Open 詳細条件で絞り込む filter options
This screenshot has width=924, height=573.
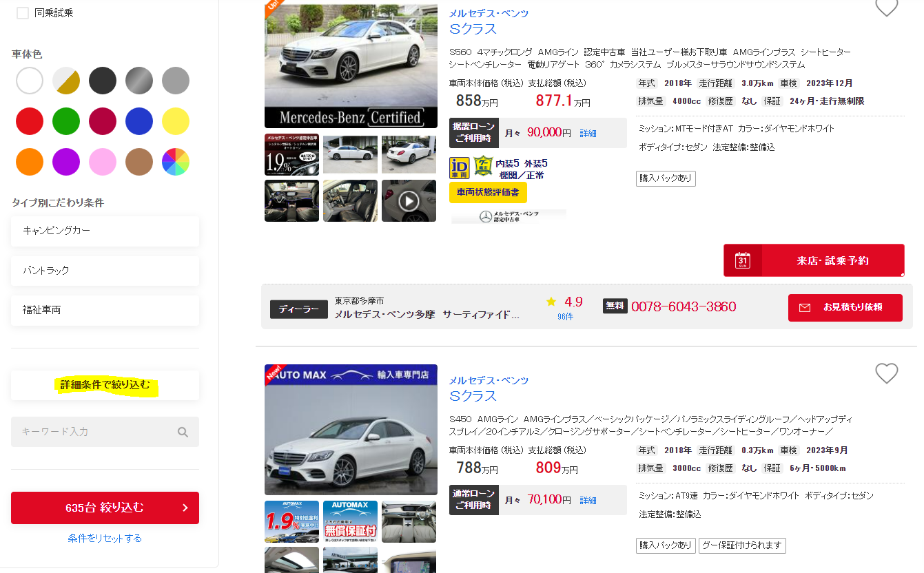coord(105,385)
